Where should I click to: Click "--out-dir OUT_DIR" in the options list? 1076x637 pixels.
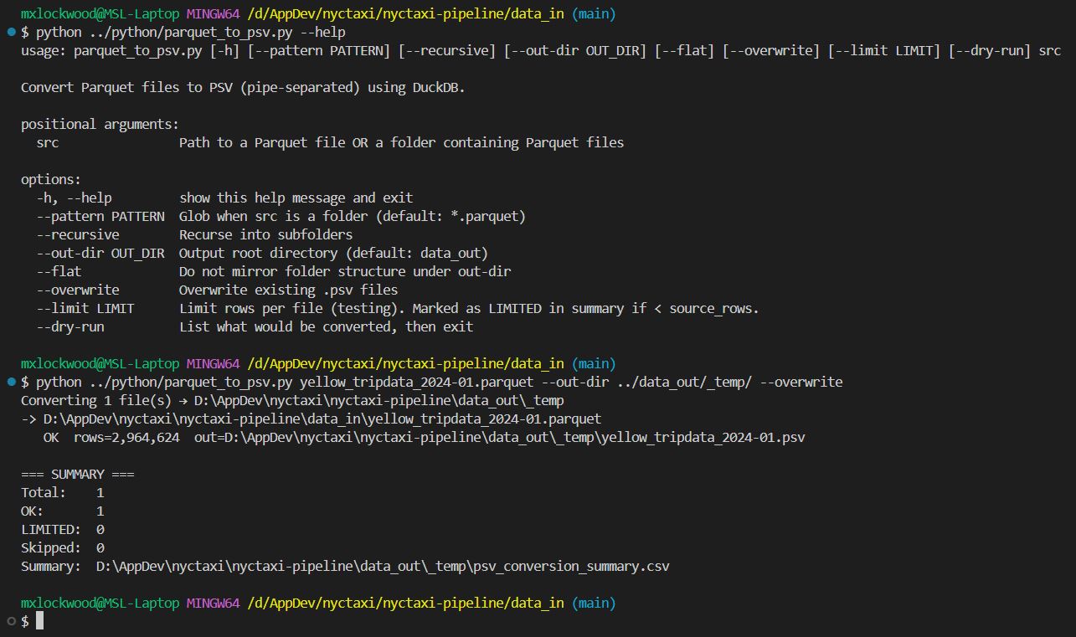(x=100, y=253)
